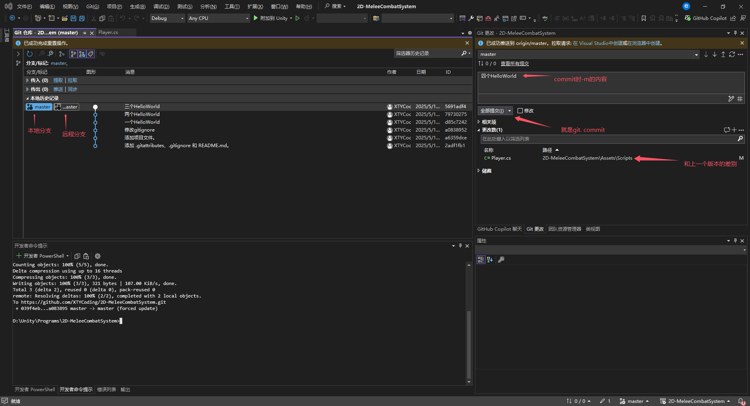Expand the 储藏 section
The width and height of the screenshot is (750, 406).
point(479,171)
